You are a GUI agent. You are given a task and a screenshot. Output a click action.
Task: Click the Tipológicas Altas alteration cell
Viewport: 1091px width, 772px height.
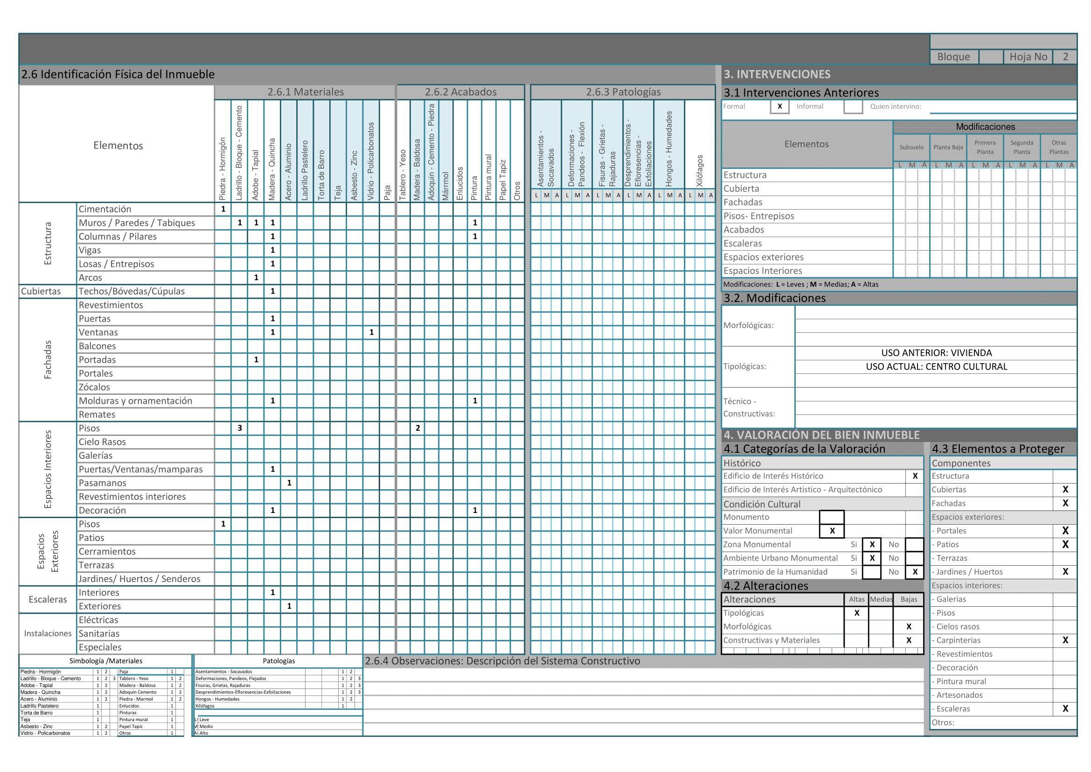point(856,613)
